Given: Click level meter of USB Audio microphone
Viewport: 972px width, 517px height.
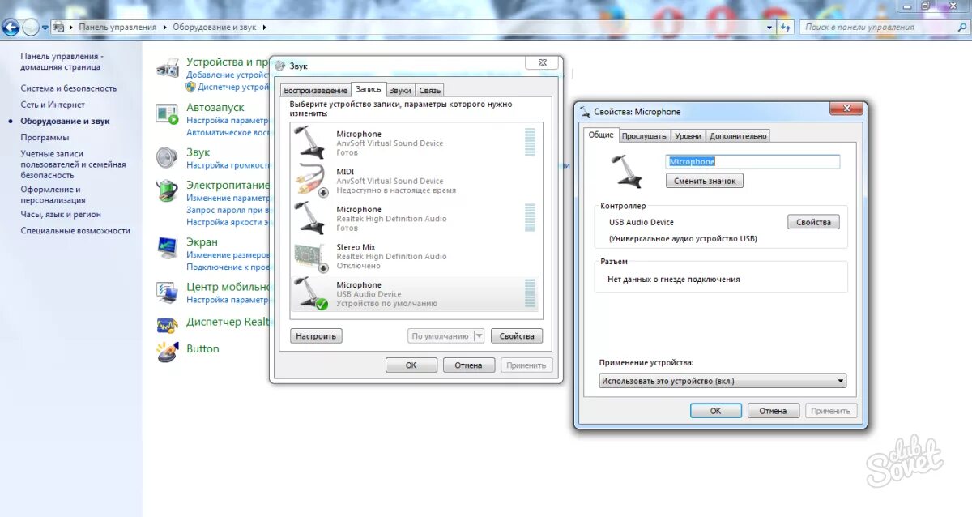Looking at the screenshot, I should tap(530, 293).
